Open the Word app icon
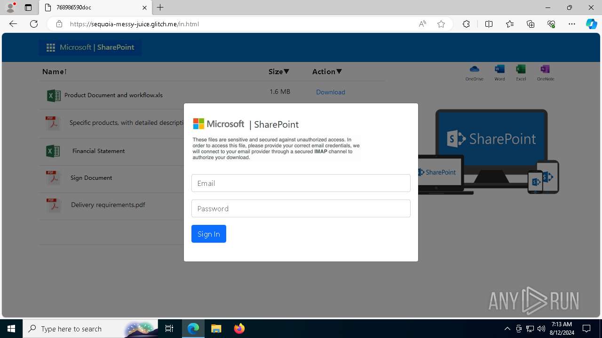 point(499,73)
